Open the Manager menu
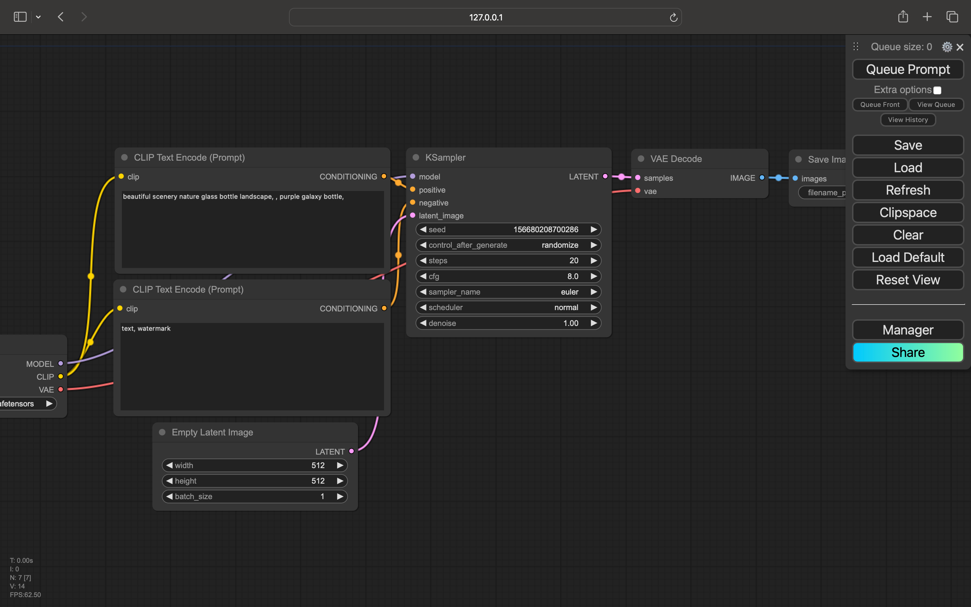The width and height of the screenshot is (971, 607). (x=908, y=330)
